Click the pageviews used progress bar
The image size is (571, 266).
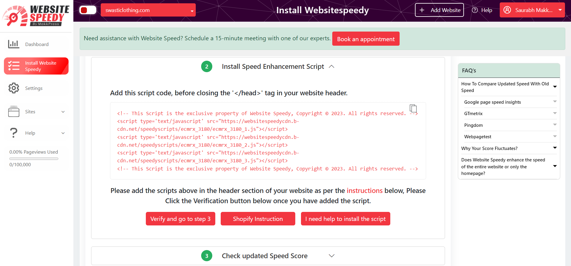(x=34, y=159)
